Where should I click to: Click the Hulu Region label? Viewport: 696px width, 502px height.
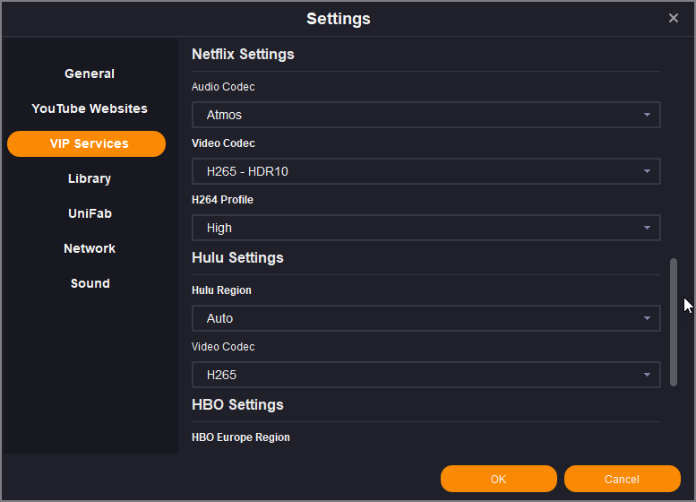(221, 290)
